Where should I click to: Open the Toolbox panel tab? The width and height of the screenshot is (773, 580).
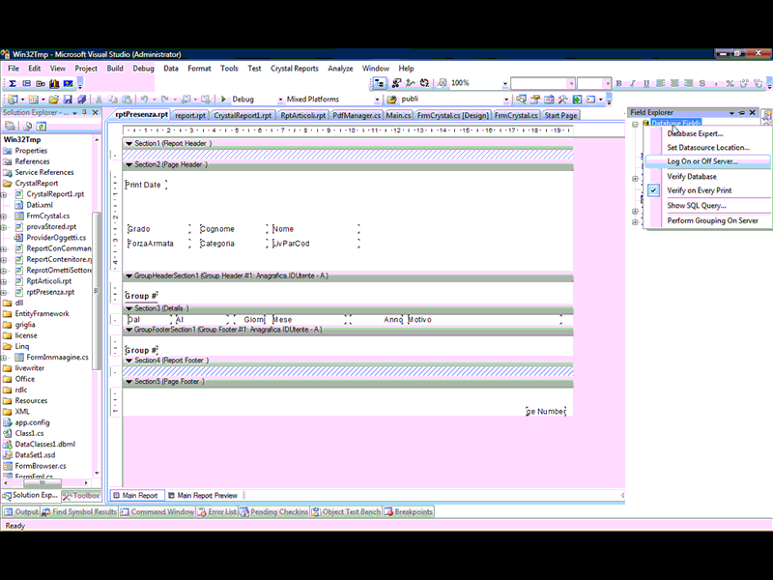(x=81, y=496)
